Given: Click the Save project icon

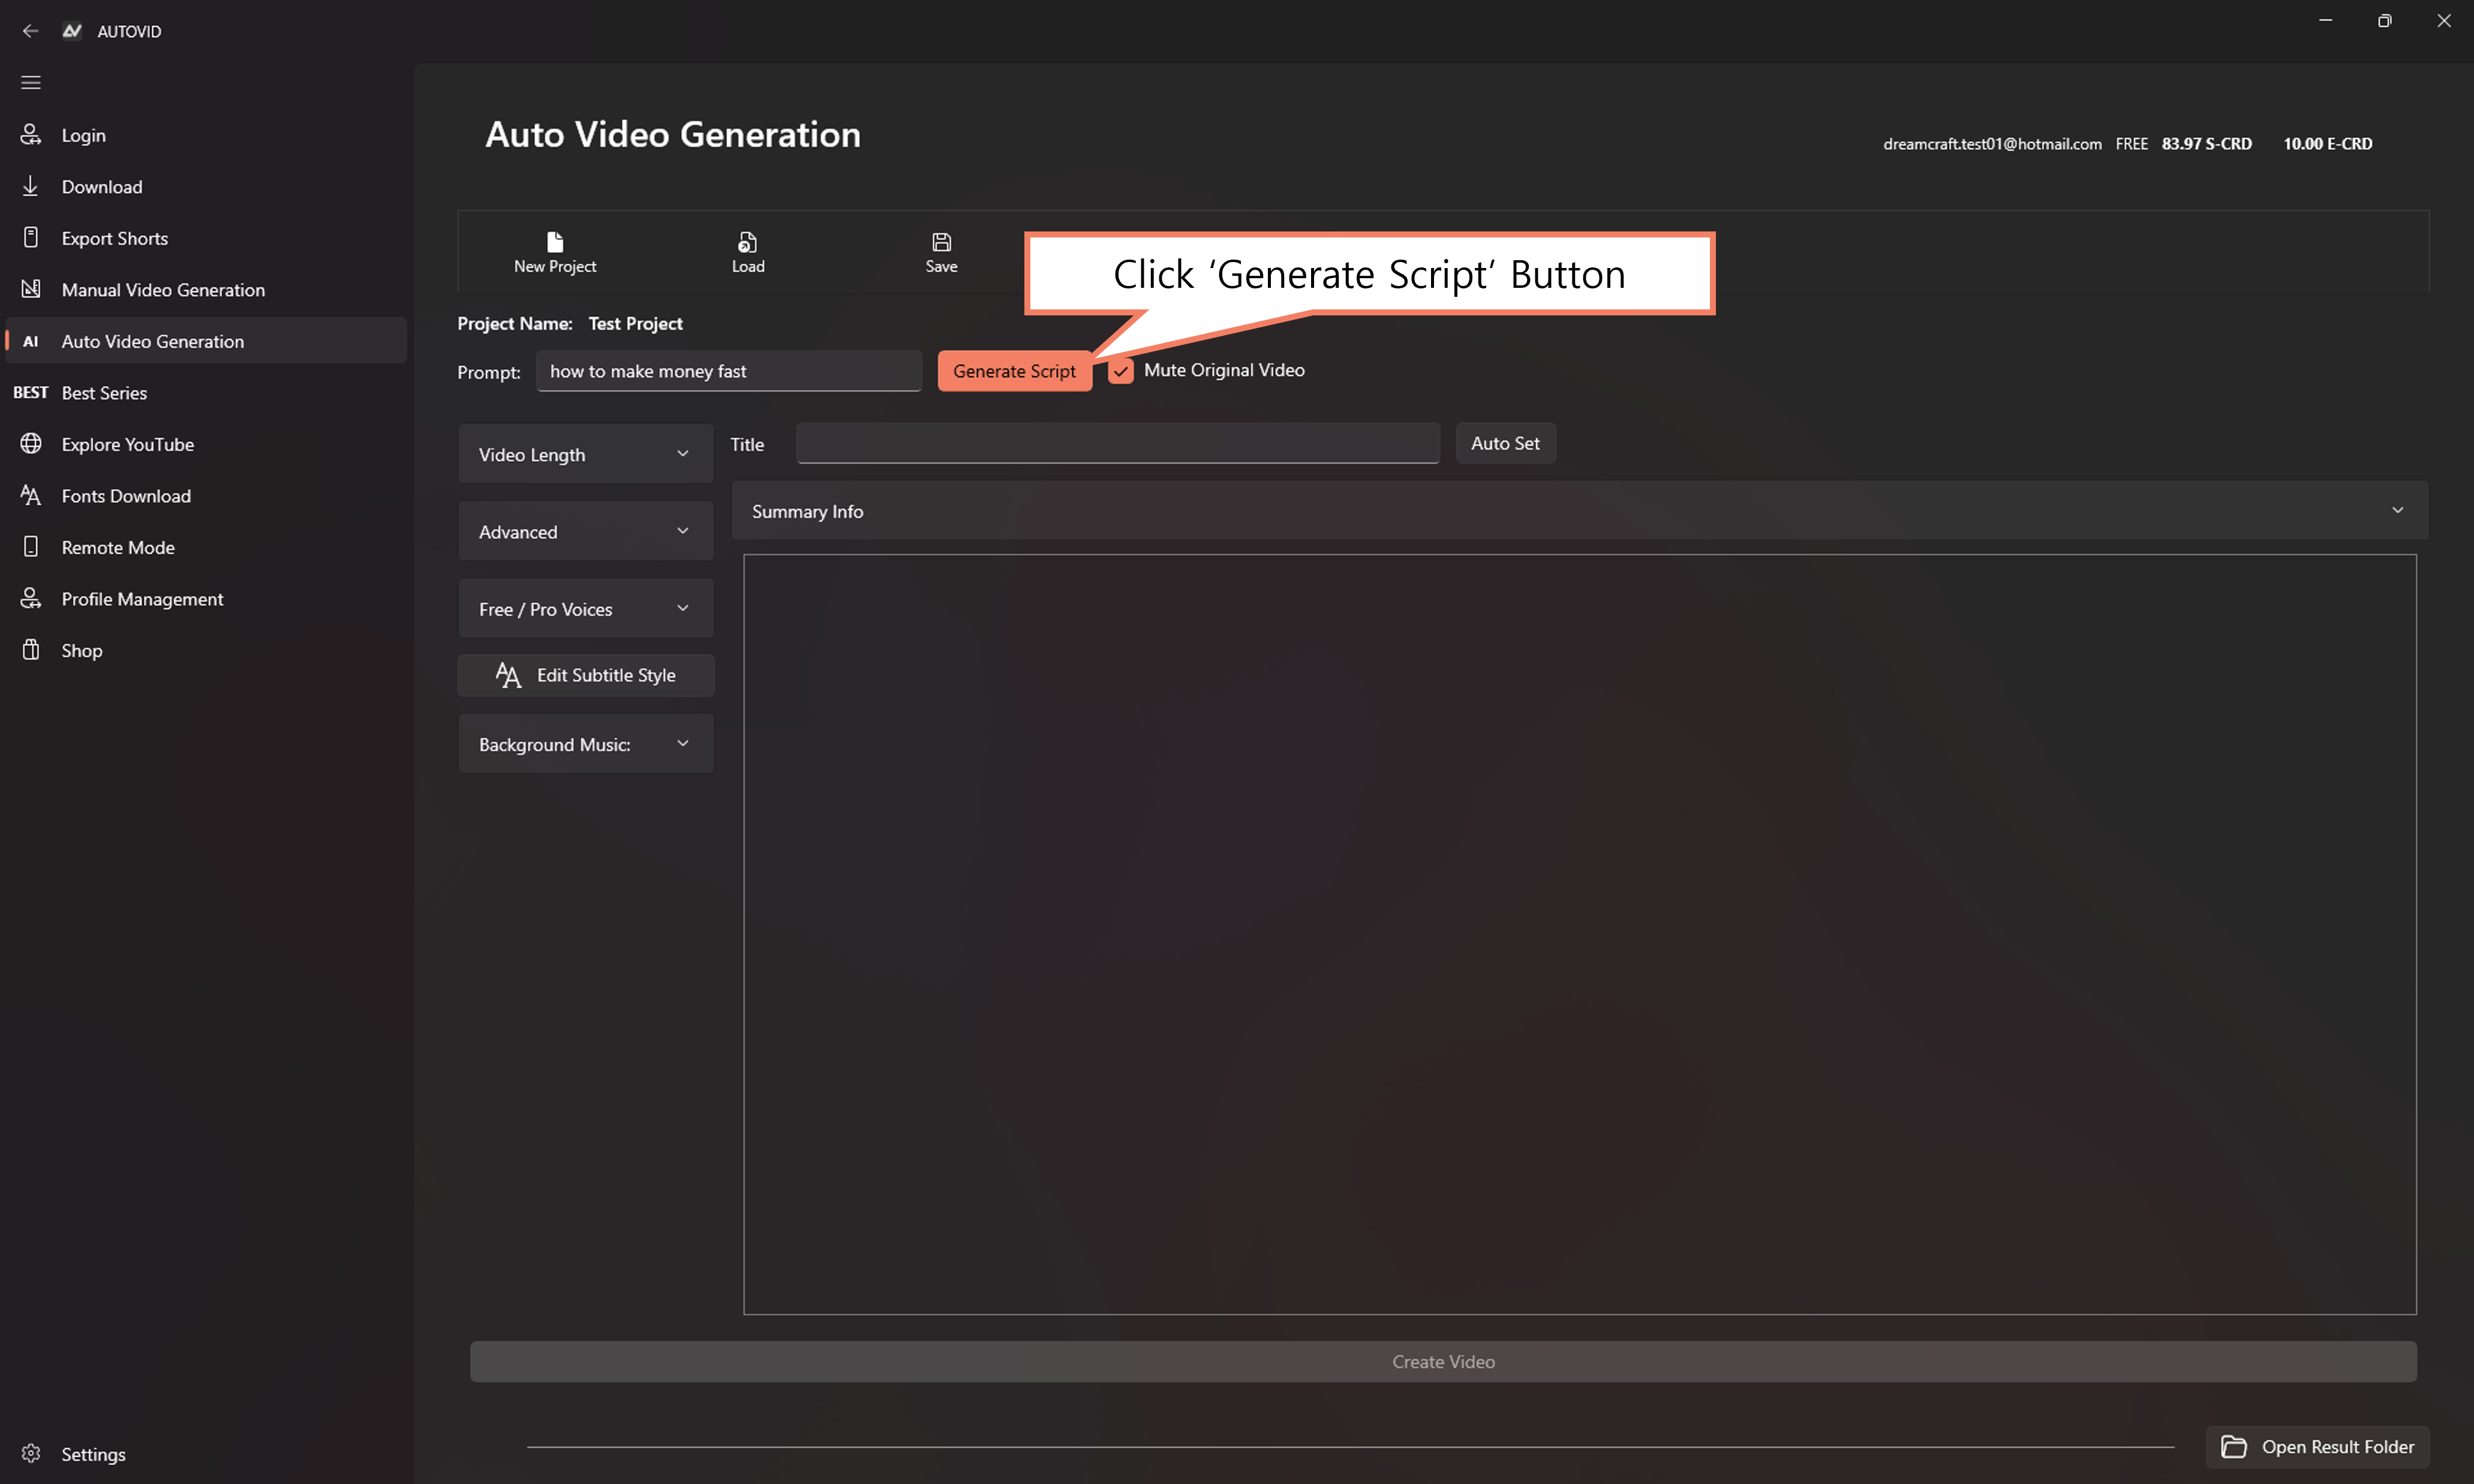Looking at the screenshot, I should [941, 242].
